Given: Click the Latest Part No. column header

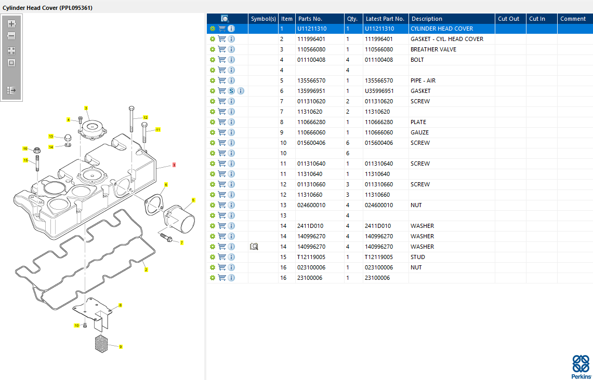Looking at the screenshot, I should tap(385, 19).
